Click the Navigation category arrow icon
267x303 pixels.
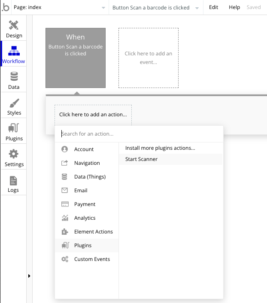64,163
